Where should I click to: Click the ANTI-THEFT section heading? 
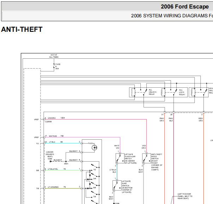pyautogui.click(x=22, y=29)
